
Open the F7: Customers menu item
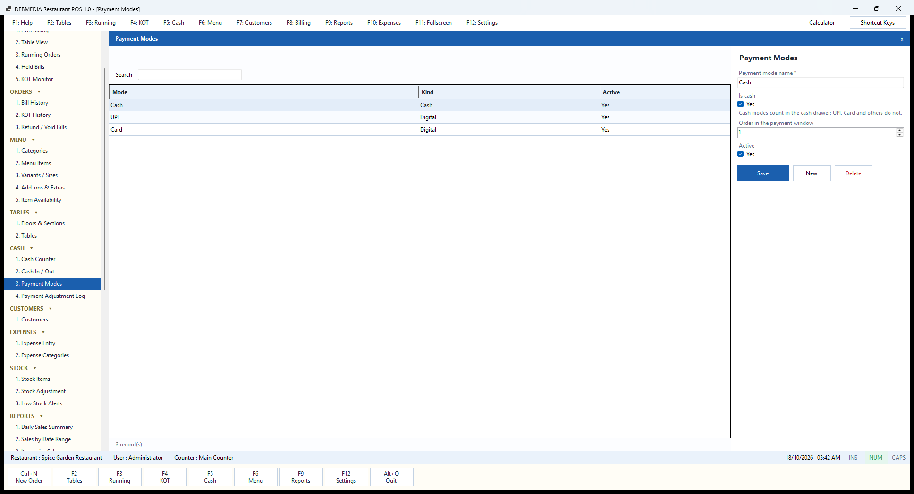click(254, 23)
